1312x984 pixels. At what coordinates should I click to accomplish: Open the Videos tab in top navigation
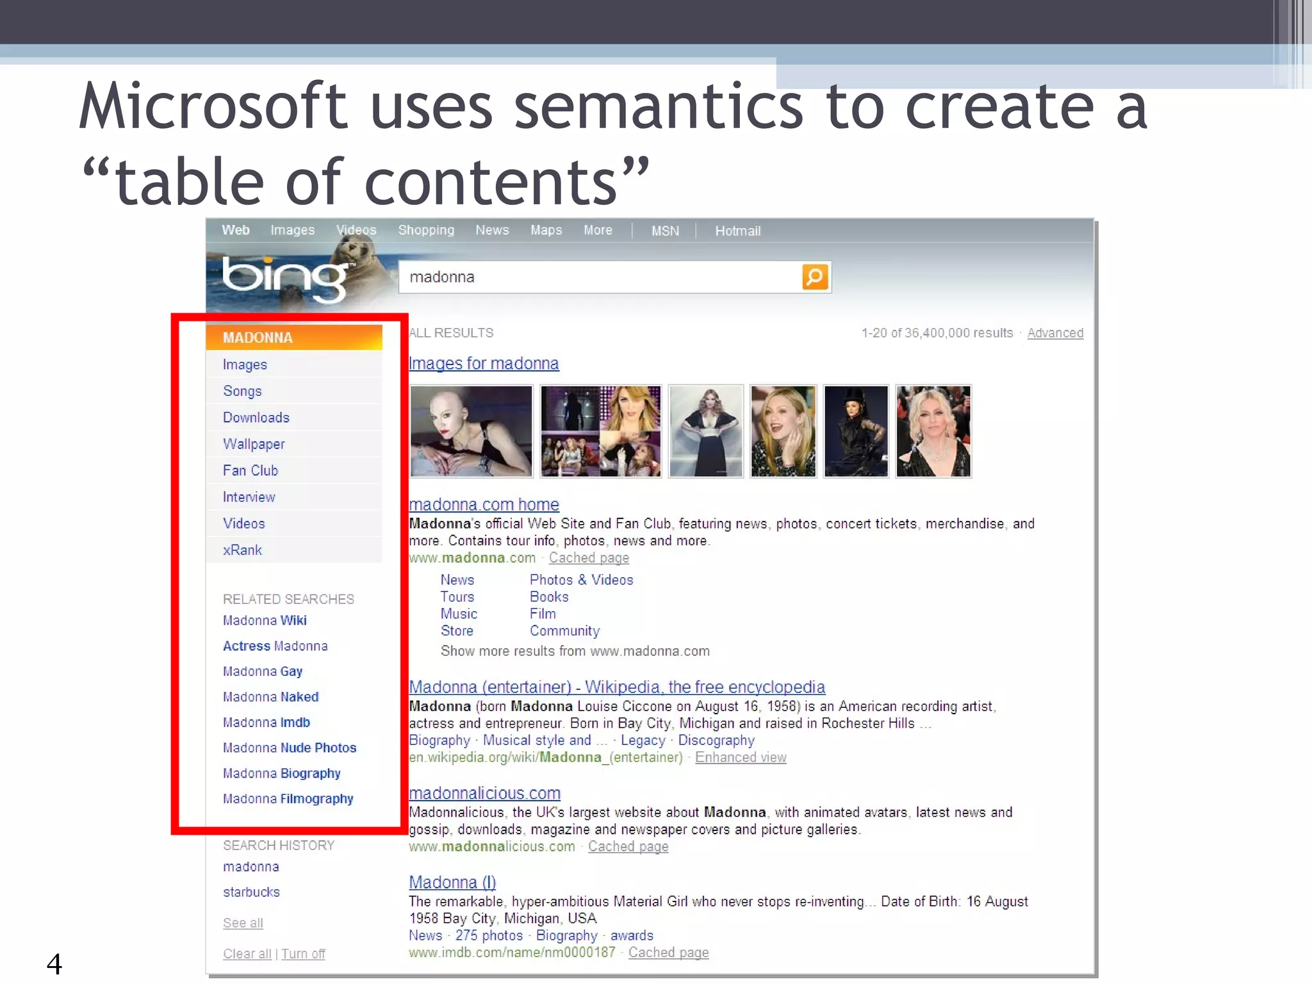(356, 230)
